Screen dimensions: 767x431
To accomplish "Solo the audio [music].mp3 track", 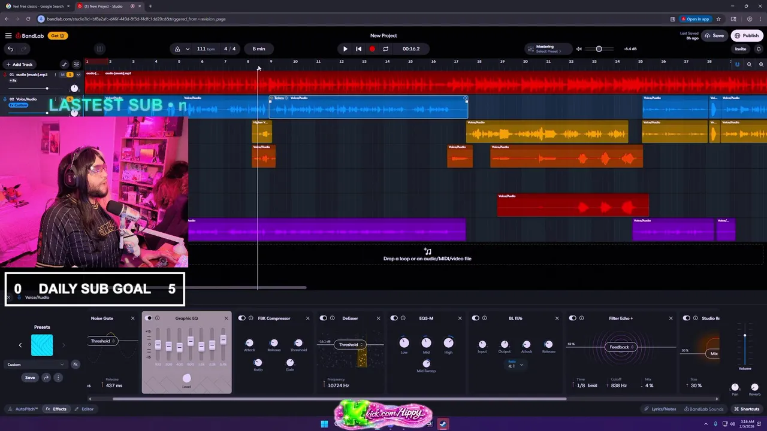I will coord(70,75).
